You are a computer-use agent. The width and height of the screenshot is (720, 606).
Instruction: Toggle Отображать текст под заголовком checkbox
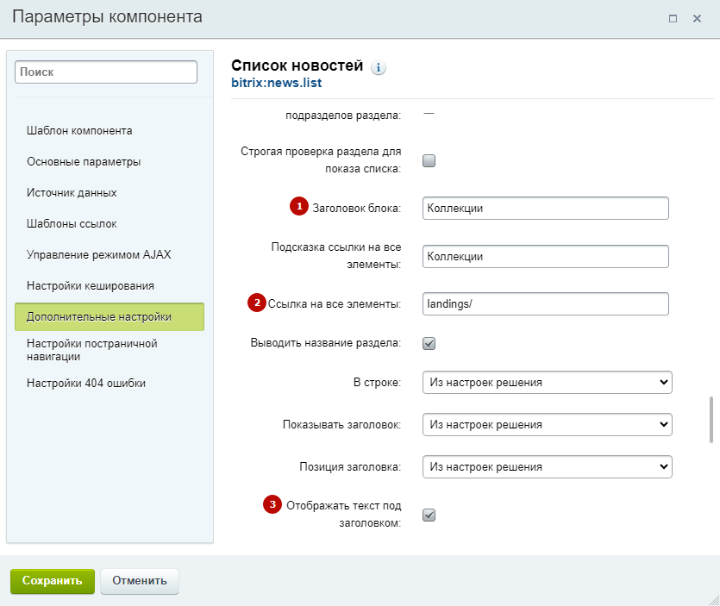(x=429, y=515)
